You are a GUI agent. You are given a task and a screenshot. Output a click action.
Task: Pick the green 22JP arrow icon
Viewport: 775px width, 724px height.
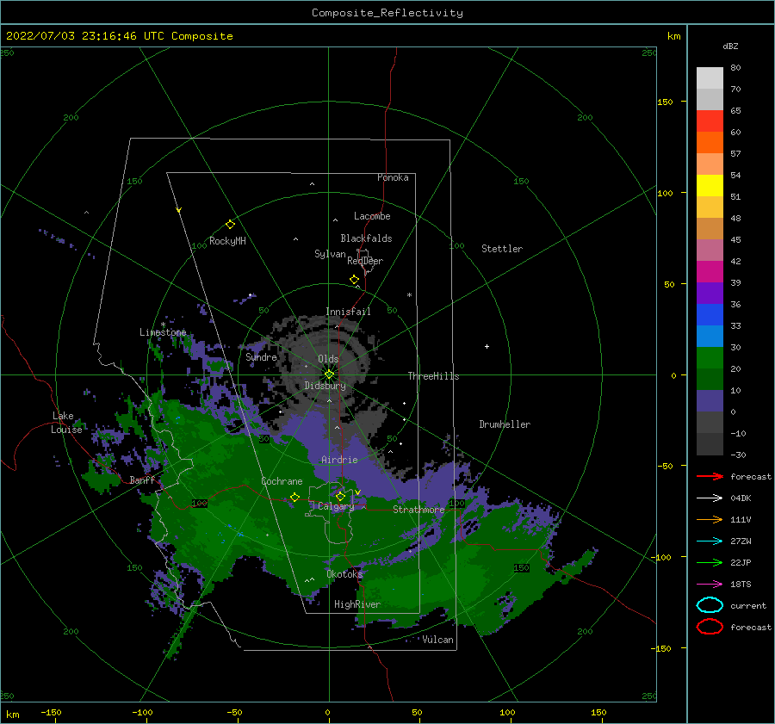[x=710, y=562]
